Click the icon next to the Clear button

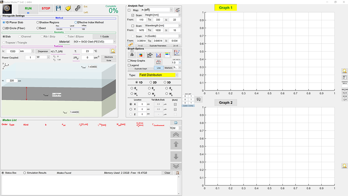[x=177, y=173]
